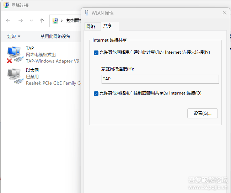Toggle allow other users to connect checkbox
Screen dimensions: 231x193
click(x=96, y=53)
